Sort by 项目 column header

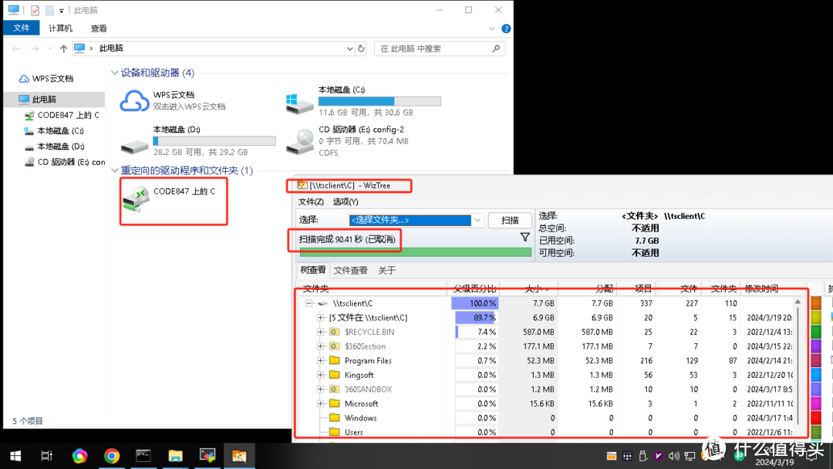point(636,288)
